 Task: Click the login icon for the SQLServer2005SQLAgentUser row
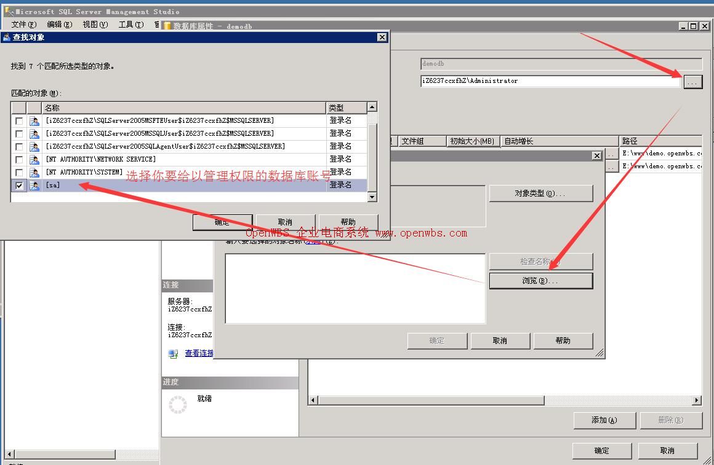point(34,147)
